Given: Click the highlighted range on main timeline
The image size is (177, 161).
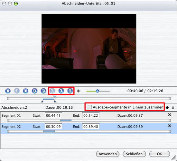Looking at the screenshot, I should (x=49, y=99).
